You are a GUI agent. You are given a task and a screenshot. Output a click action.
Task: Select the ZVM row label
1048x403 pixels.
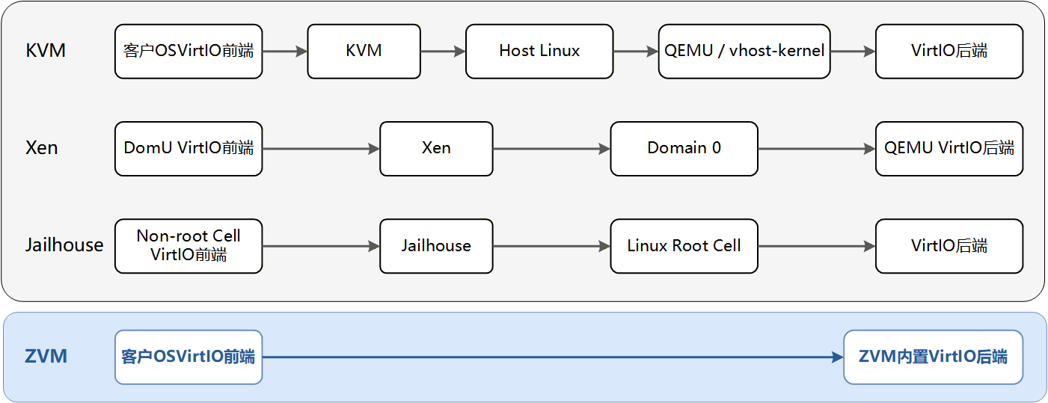pyautogui.click(x=46, y=357)
